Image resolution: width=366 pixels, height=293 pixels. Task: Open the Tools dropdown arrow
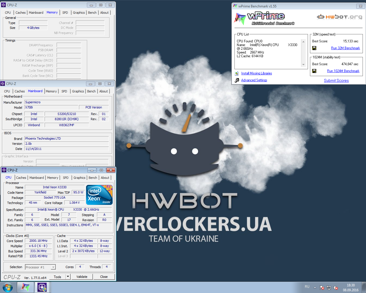(68, 277)
